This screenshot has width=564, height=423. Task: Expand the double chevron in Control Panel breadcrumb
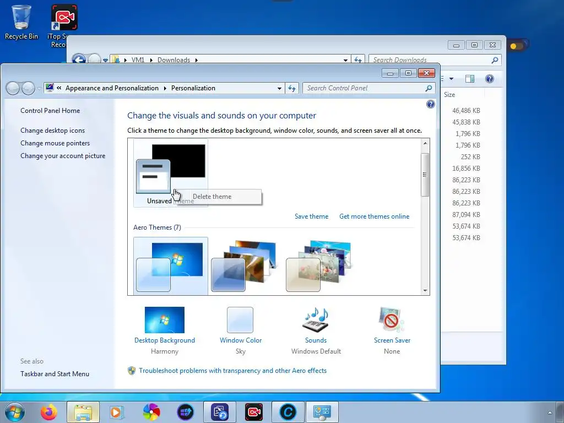(59, 88)
